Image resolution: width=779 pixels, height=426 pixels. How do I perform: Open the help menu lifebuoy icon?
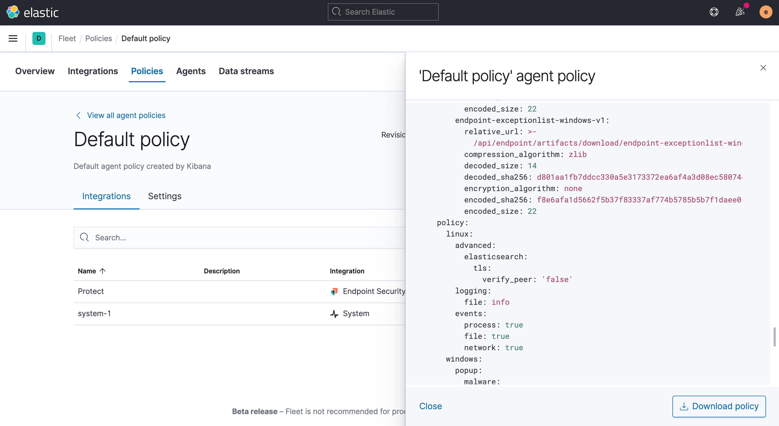click(714, 12)
